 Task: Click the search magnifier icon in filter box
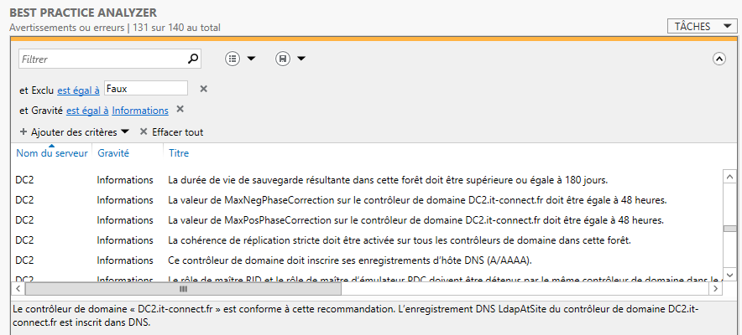coord(193,59)
